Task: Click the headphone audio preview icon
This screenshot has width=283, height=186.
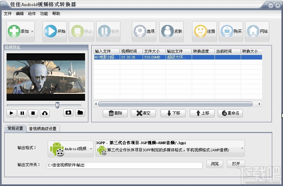Action: (45, 113)
